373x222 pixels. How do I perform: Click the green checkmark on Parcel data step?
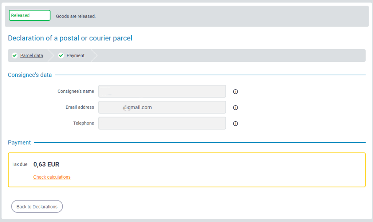click(15, 56)
